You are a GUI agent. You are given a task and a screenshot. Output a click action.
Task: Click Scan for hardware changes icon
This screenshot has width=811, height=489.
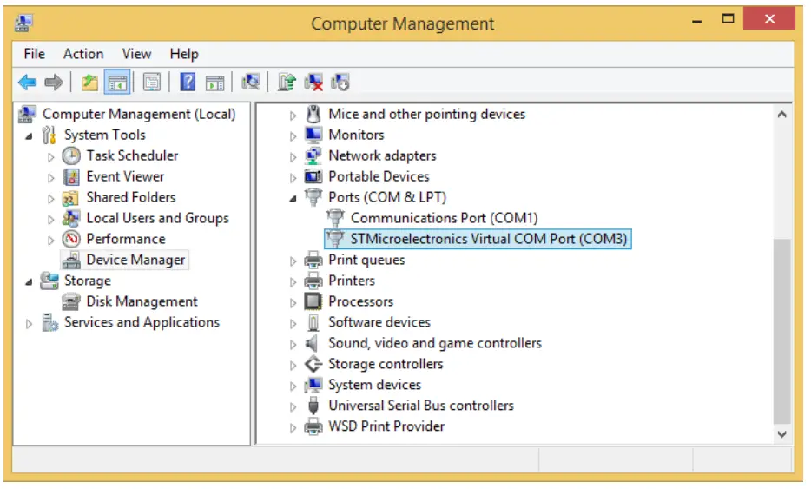(252, 83)
